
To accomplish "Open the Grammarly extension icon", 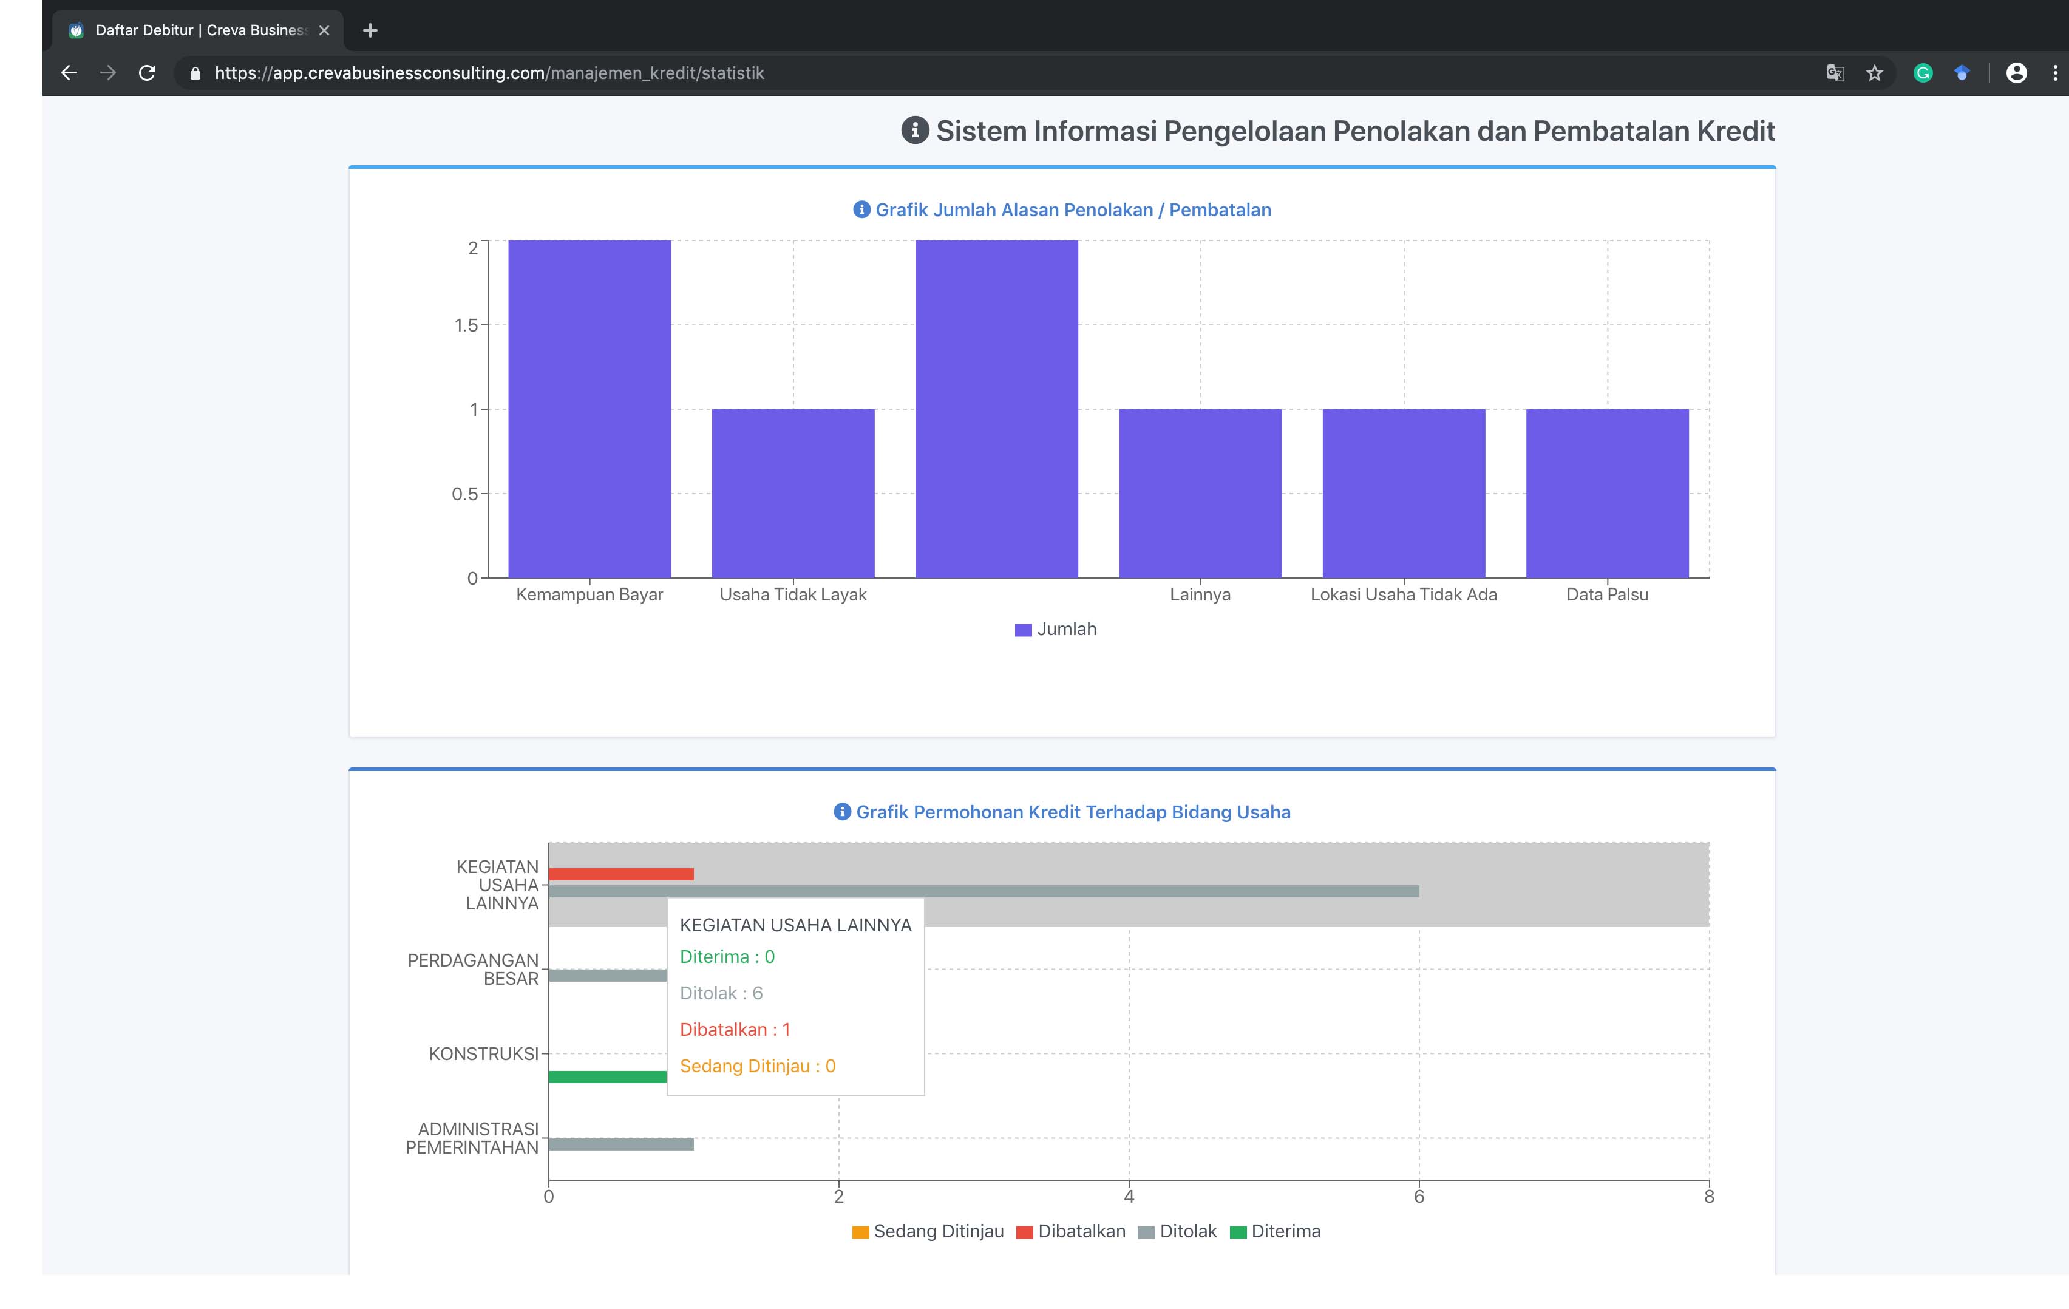I will tap(1923, 73).
